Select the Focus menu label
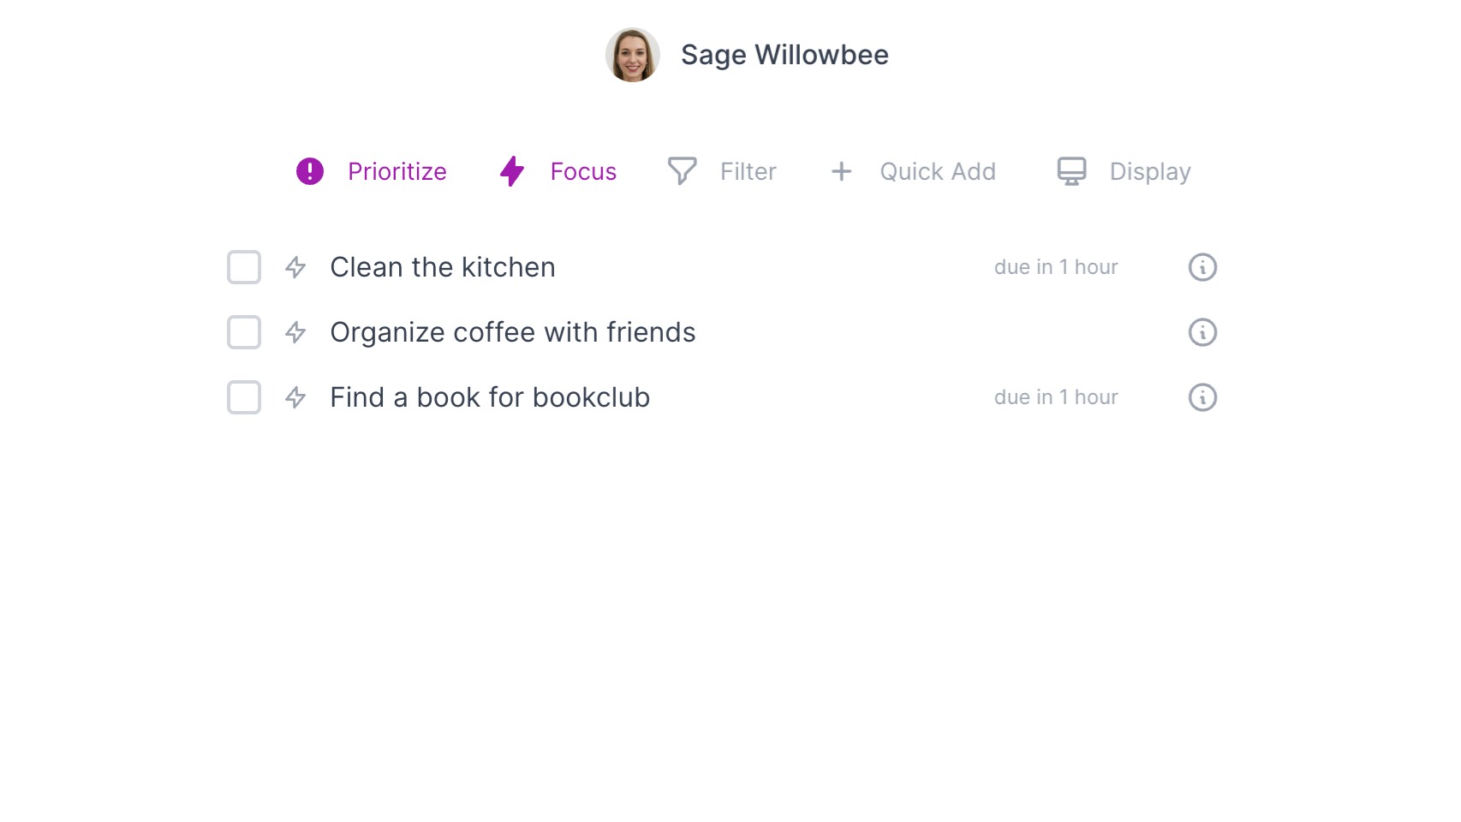The height and width of the screenshot is (822, 1461). point(583,171)
